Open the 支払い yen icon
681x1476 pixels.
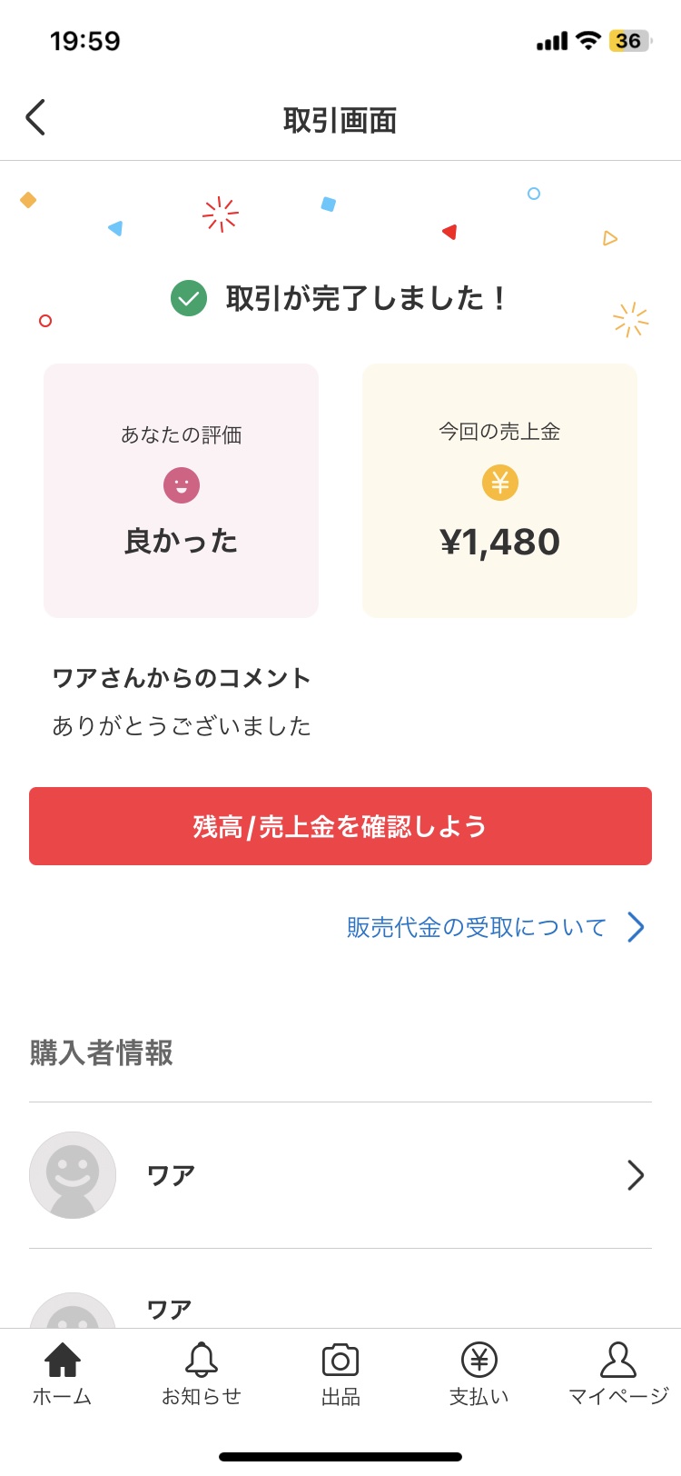pos(479,1360)
